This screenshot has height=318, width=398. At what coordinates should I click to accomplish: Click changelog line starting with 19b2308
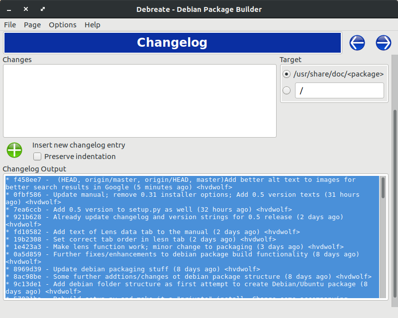tap(141, 239)
